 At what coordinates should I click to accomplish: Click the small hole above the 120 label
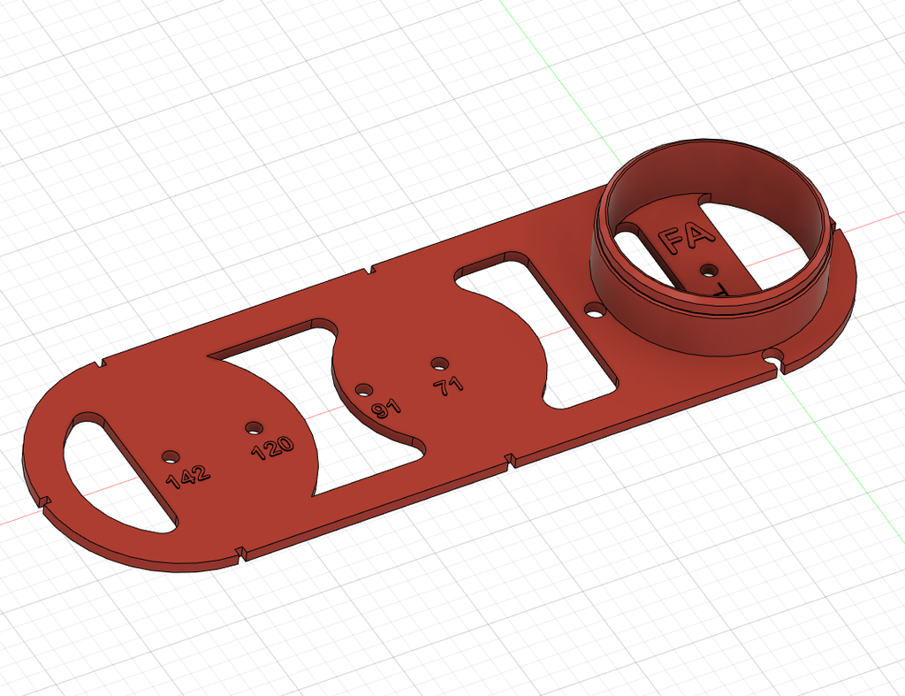[254, 428]
